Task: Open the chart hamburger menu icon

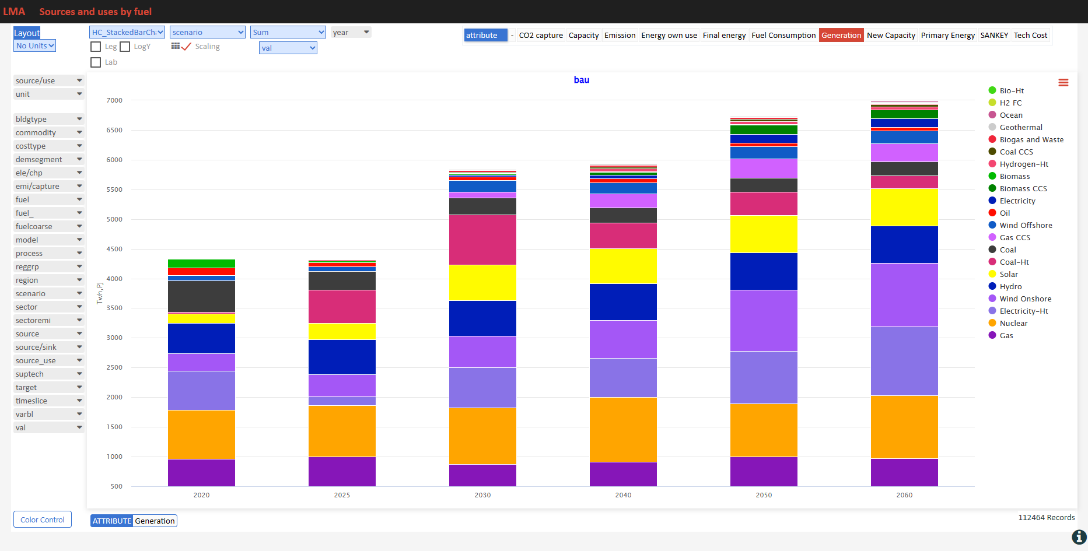Action: pos(1063,83)
